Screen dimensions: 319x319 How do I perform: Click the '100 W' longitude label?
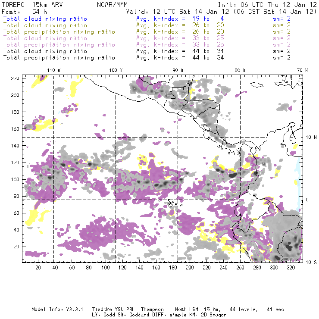[x=116, y=70]
